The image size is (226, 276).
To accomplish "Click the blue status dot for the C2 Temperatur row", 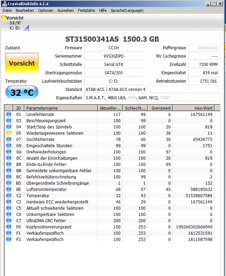I will coord(9,195).
